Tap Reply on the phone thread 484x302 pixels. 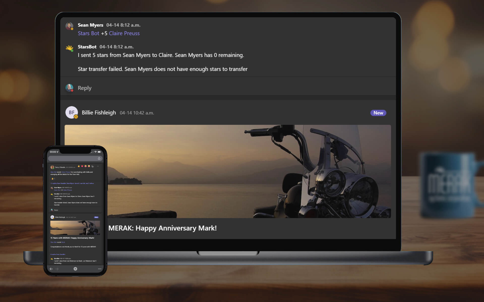(x=56, y=210)
